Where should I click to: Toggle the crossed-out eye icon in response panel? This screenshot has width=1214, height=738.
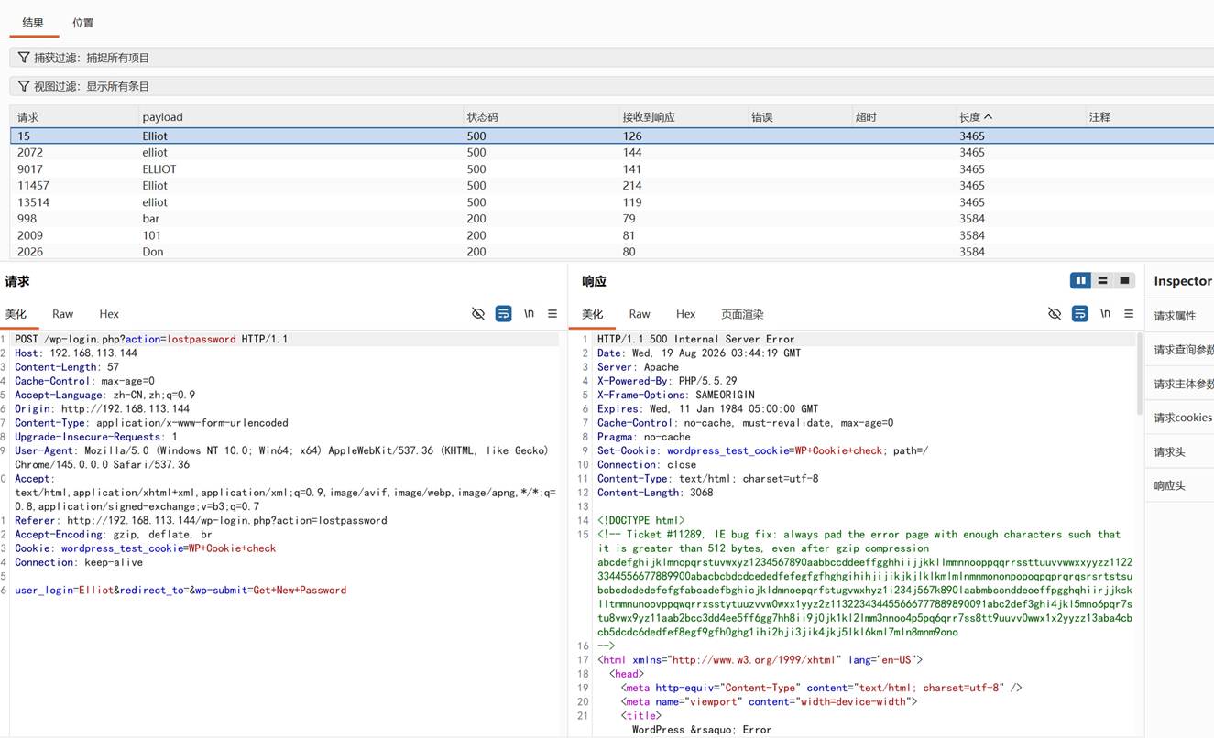click(x=1055, y=314)
